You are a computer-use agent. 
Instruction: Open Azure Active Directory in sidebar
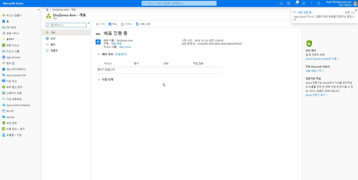point(16,105)
